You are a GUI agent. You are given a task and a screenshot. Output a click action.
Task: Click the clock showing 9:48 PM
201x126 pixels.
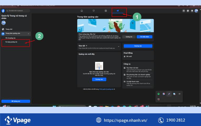point(193,106)
